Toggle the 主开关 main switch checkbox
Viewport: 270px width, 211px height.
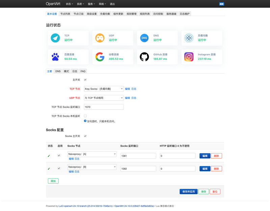[x=85, y=80]
